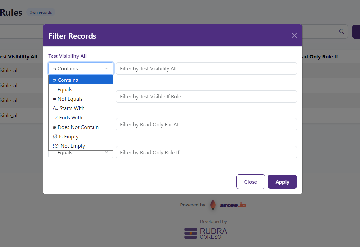Dismiss the dialog with the X icon
The image size is (360, 247).
pos(294,35)
